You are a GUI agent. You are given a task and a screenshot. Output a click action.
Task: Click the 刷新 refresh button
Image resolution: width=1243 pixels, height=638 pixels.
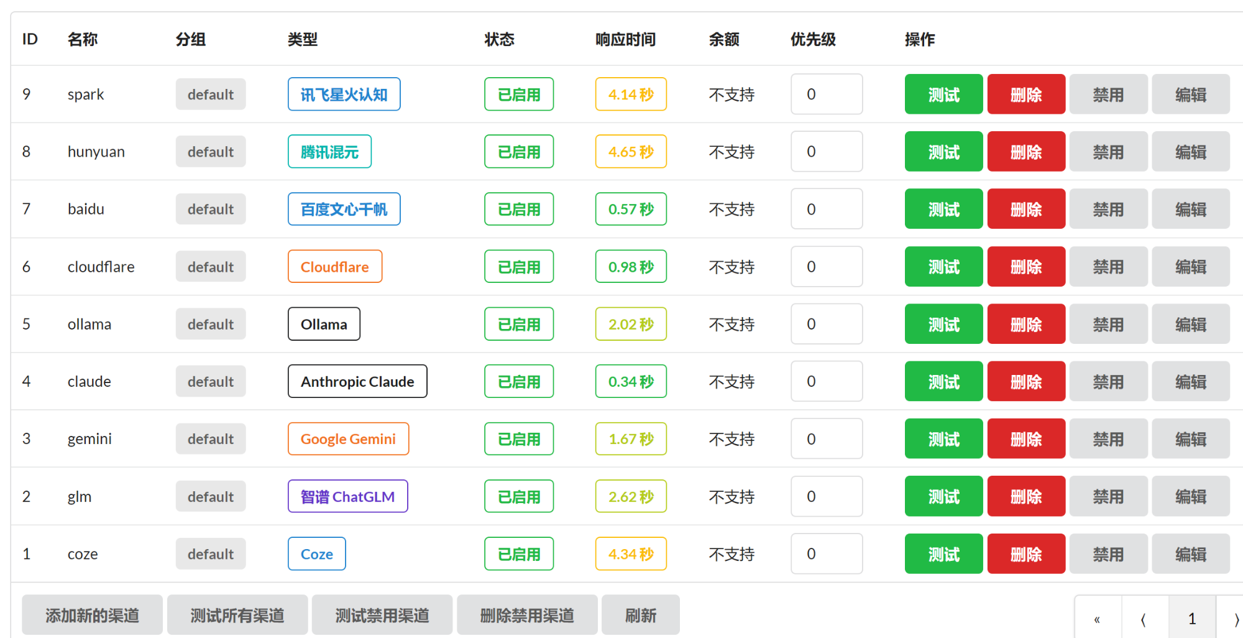tap(641, 615)
